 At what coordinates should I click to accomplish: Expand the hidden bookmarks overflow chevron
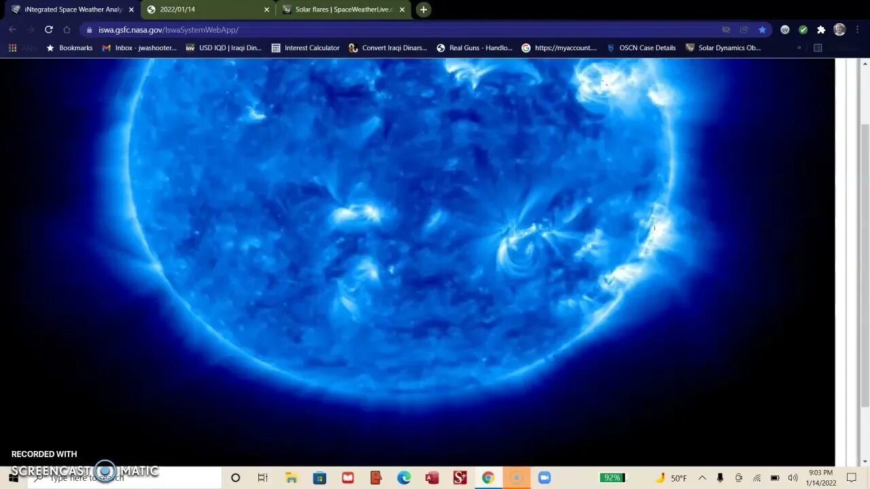click(x=799, y=48)
